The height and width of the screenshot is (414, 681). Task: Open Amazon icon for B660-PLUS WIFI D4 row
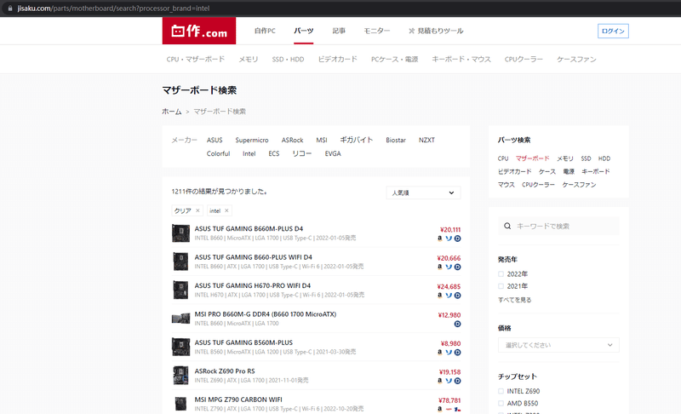click(439, 267)
